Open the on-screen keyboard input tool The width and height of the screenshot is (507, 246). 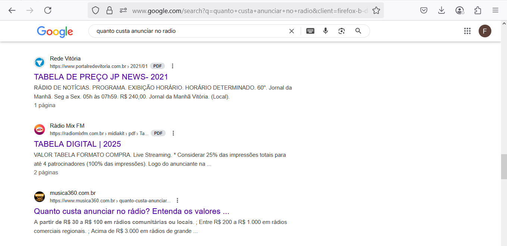310,31
